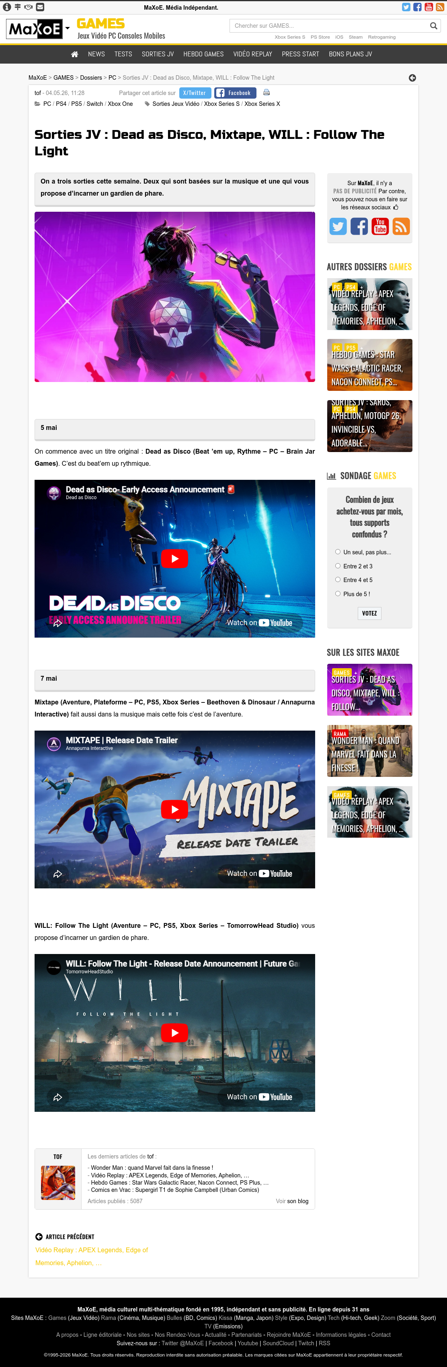447x1367 pixels.
Task: Open Ligne éditoriale footer link
Action: (103, 1335)
